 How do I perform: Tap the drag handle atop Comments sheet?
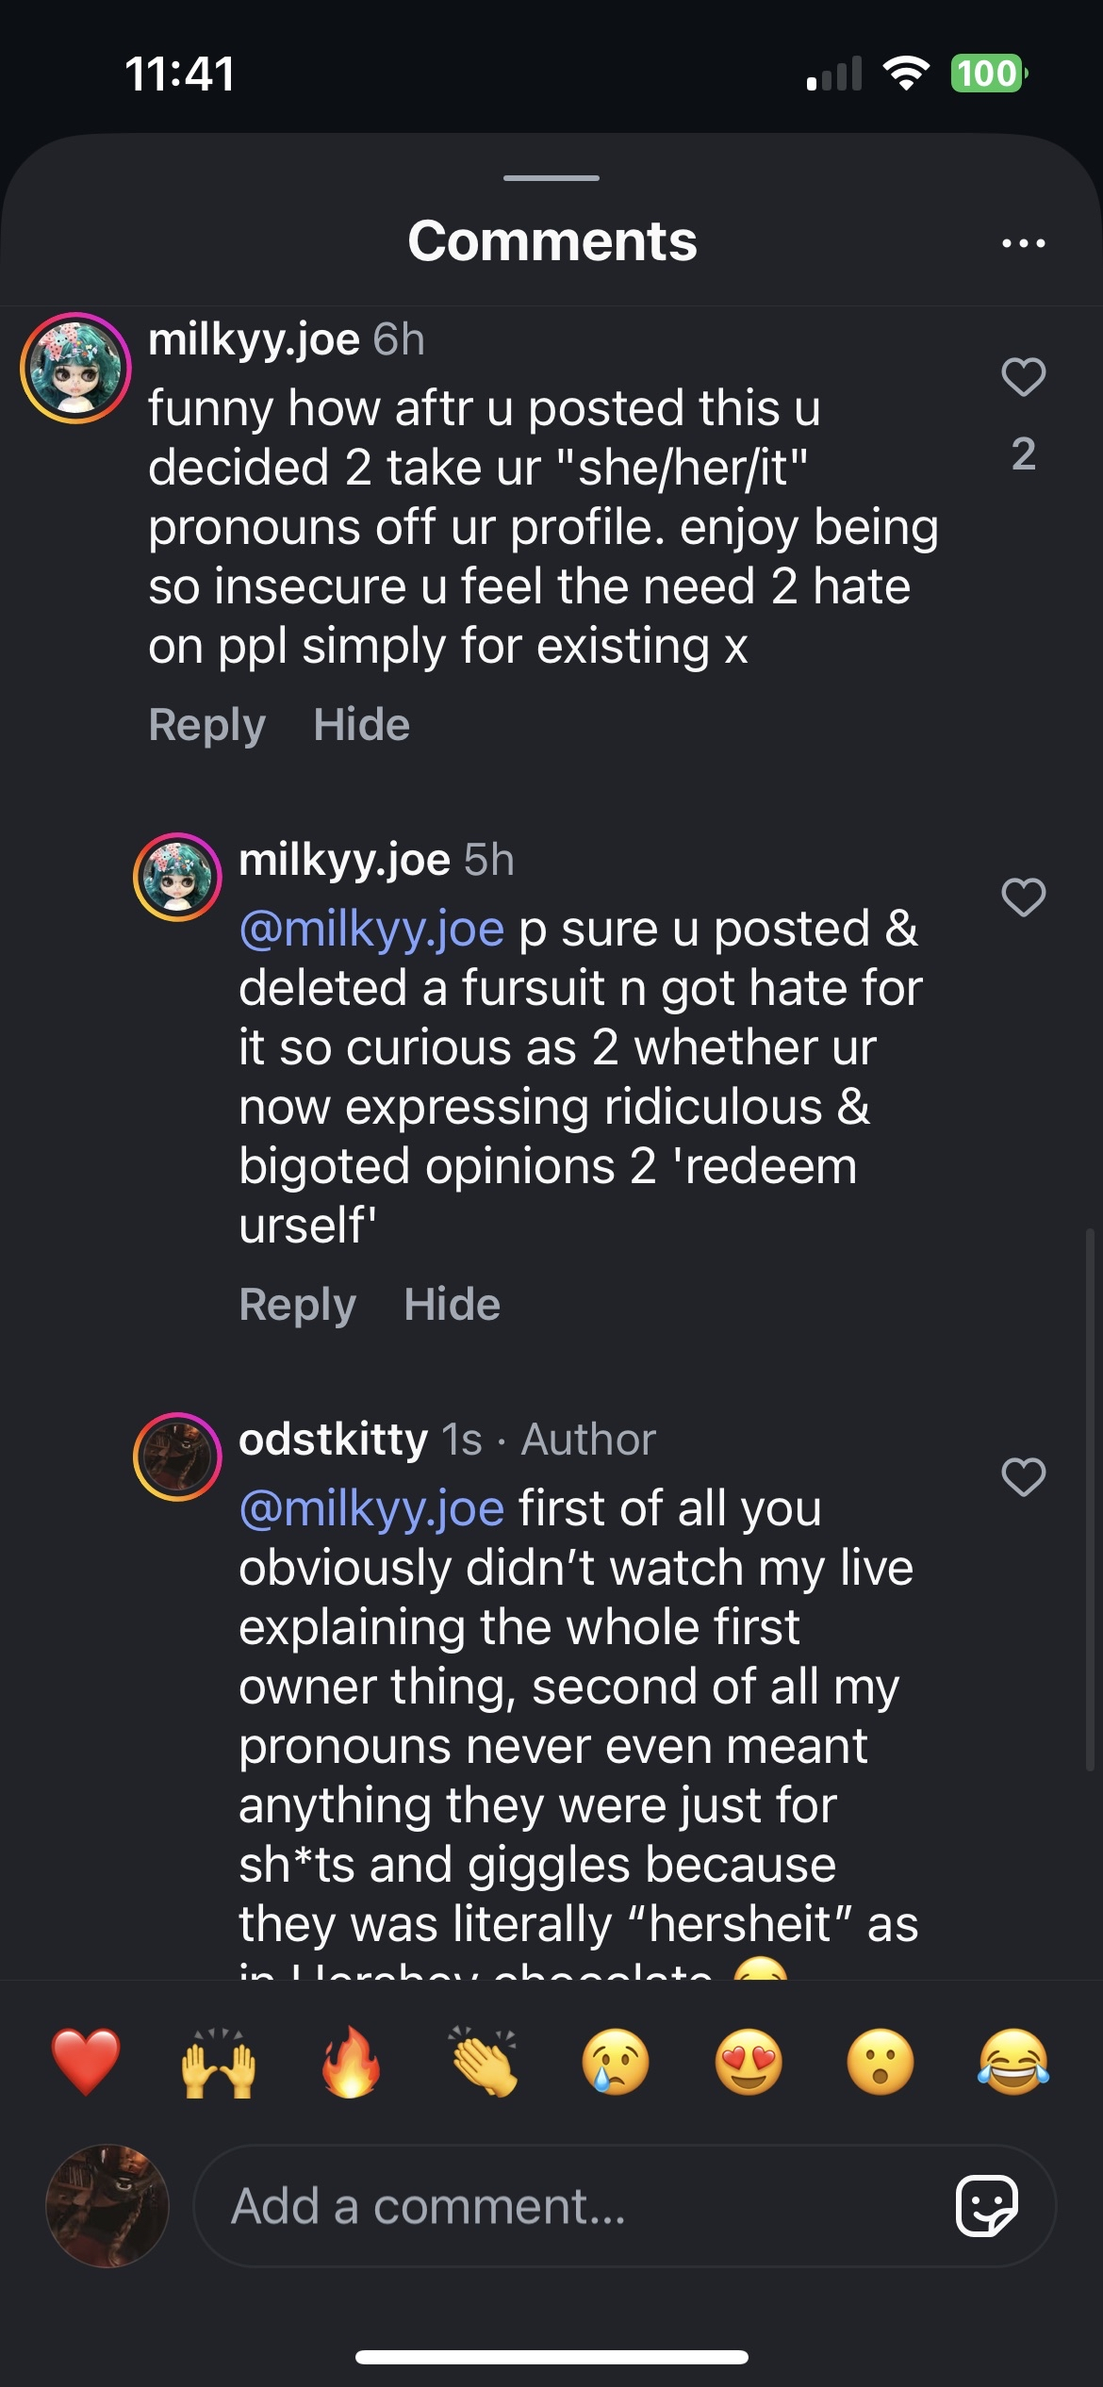pos(551,178)
